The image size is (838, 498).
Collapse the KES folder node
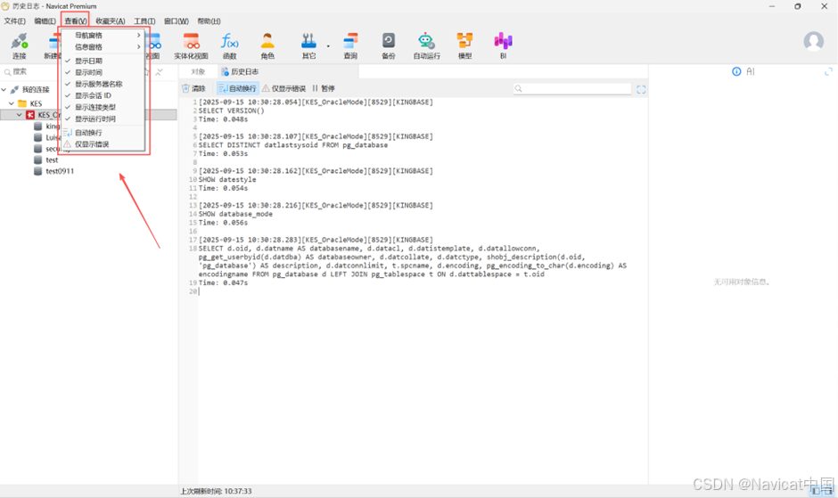(12, 103)
